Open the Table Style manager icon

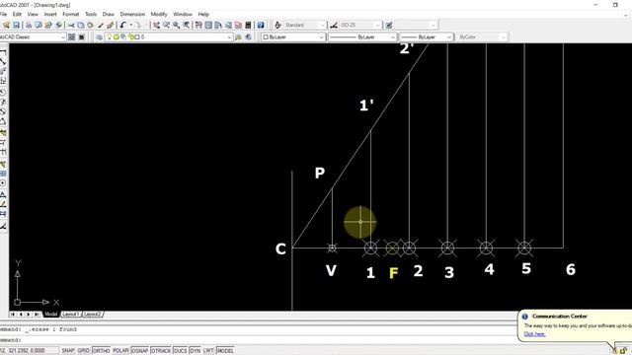(389, 25)
